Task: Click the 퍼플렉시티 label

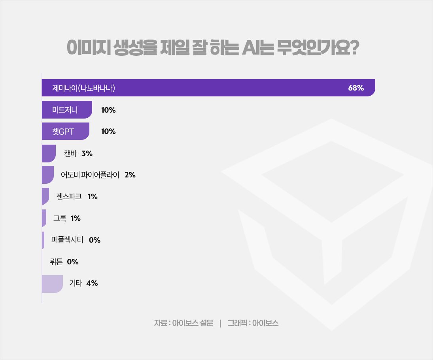Action: tap(67, 240)
